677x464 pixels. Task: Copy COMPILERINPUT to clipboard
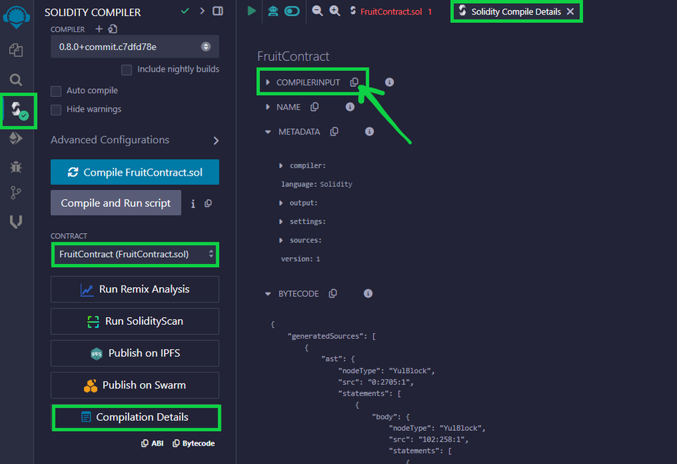pos(354,82)
